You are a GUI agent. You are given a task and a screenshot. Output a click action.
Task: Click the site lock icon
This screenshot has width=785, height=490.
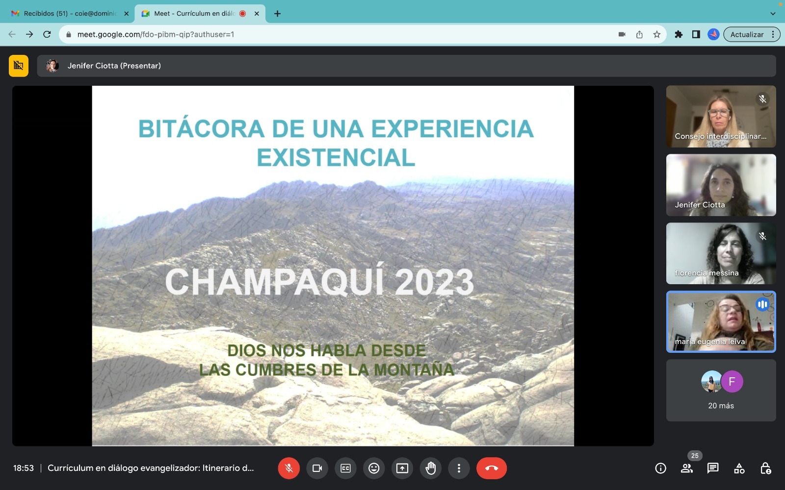[68, 34]
